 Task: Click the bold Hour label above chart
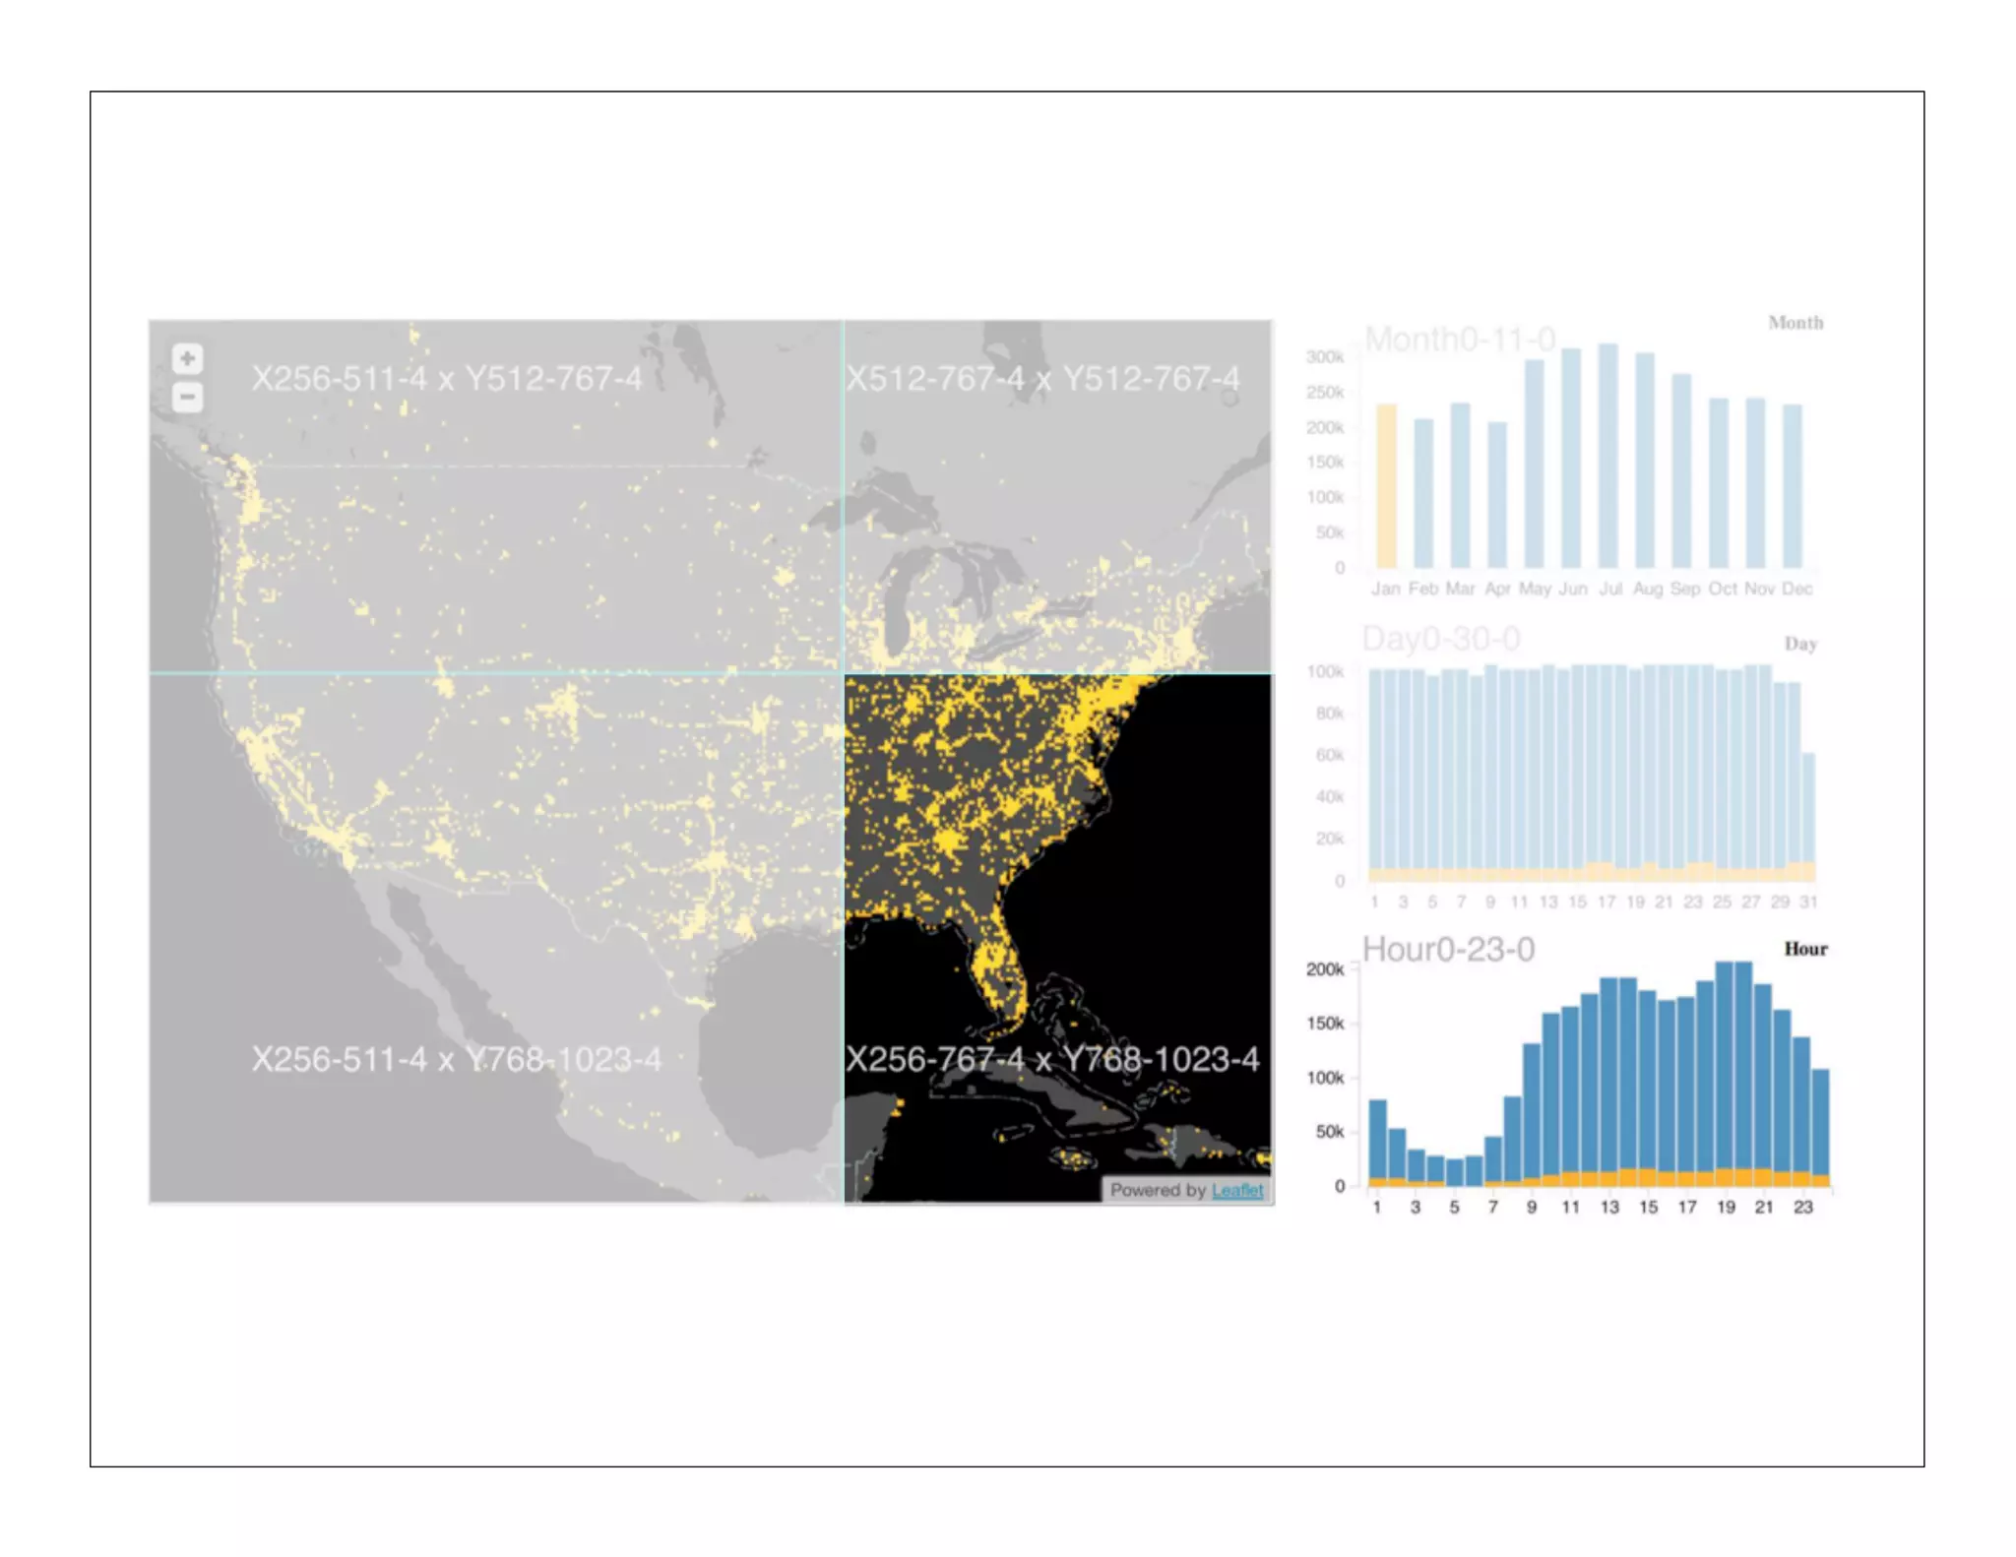click(1805, 949)
